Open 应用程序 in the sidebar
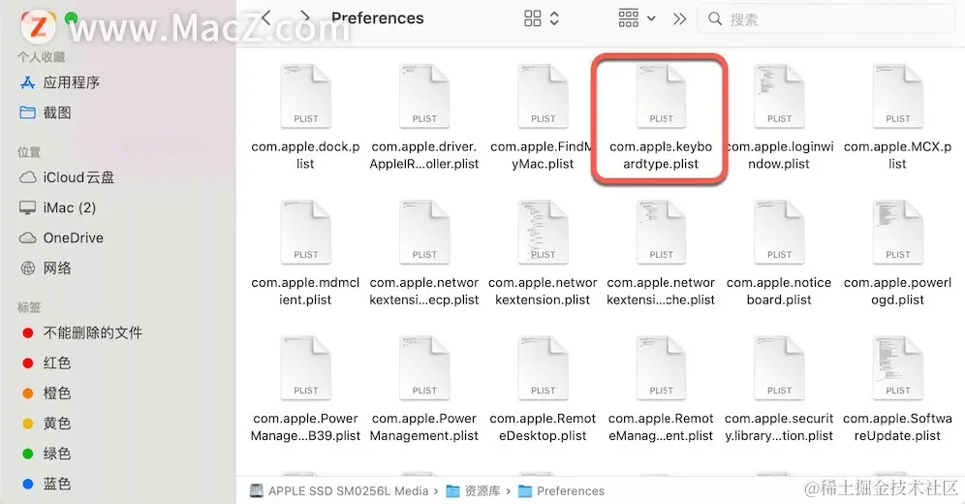 60,82
